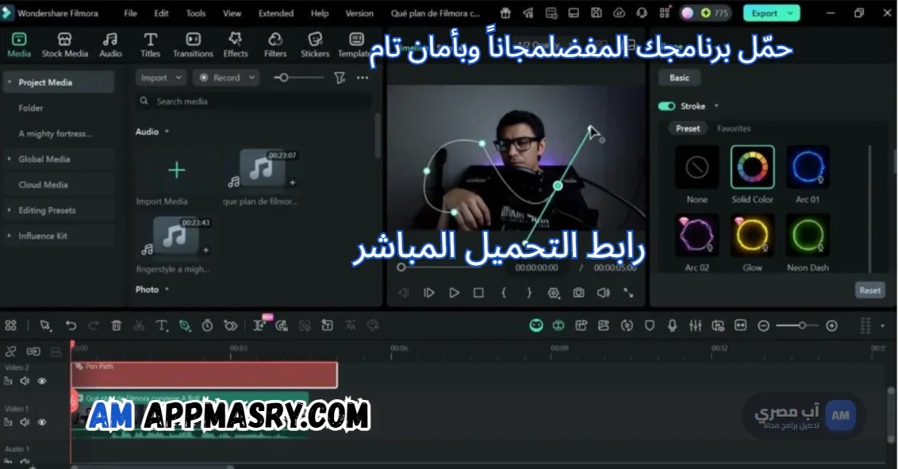Open the Export dropdown arrow

(x=791, y=13)
